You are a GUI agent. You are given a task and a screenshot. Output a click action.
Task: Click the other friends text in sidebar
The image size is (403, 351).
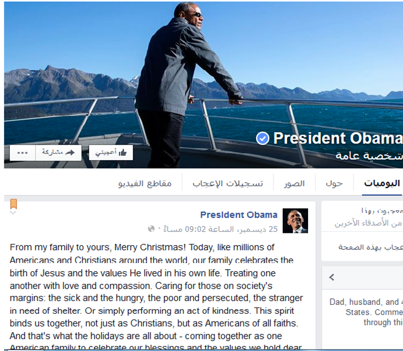368,224
